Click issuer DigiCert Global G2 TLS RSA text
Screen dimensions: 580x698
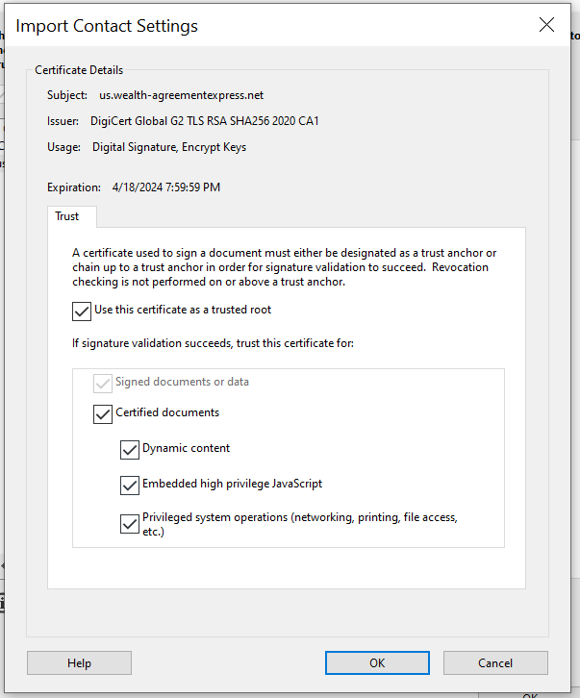[205, 121]
